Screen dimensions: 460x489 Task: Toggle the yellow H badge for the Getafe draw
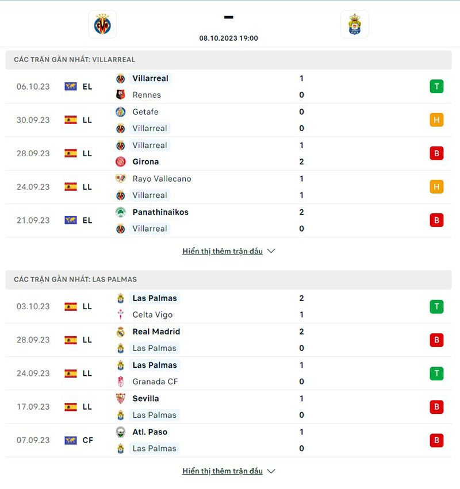tap(436, 120)
